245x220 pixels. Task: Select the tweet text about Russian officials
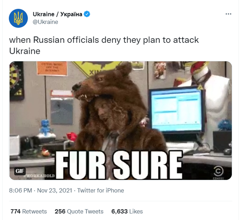pyautogui.click(x=104, y=45)
